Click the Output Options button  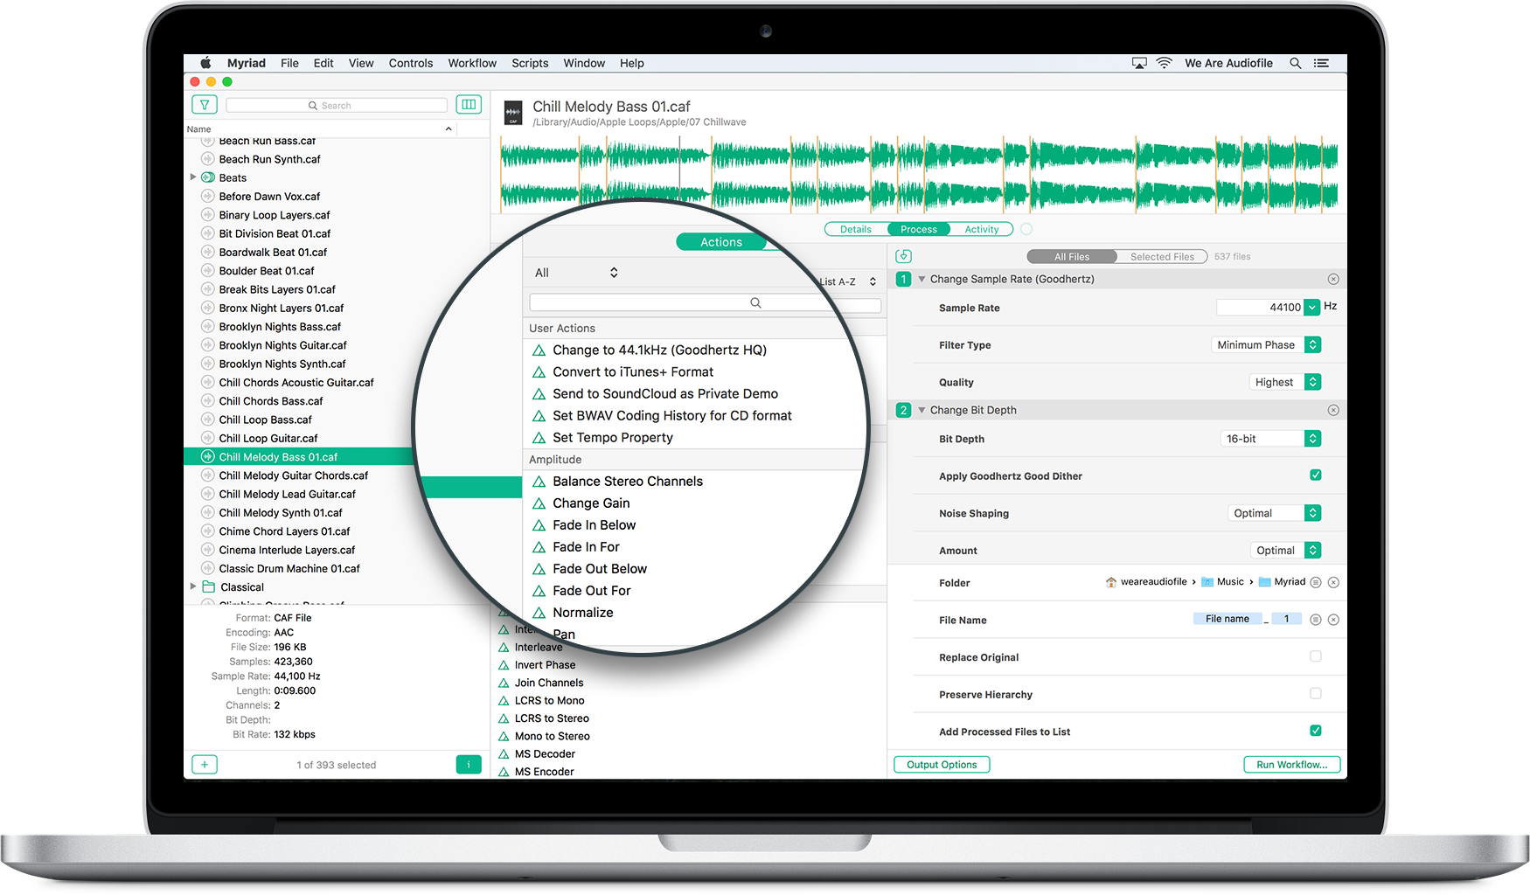(942, 765)
